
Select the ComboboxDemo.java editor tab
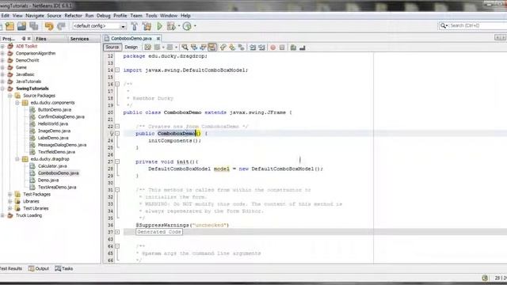(132, 39)
